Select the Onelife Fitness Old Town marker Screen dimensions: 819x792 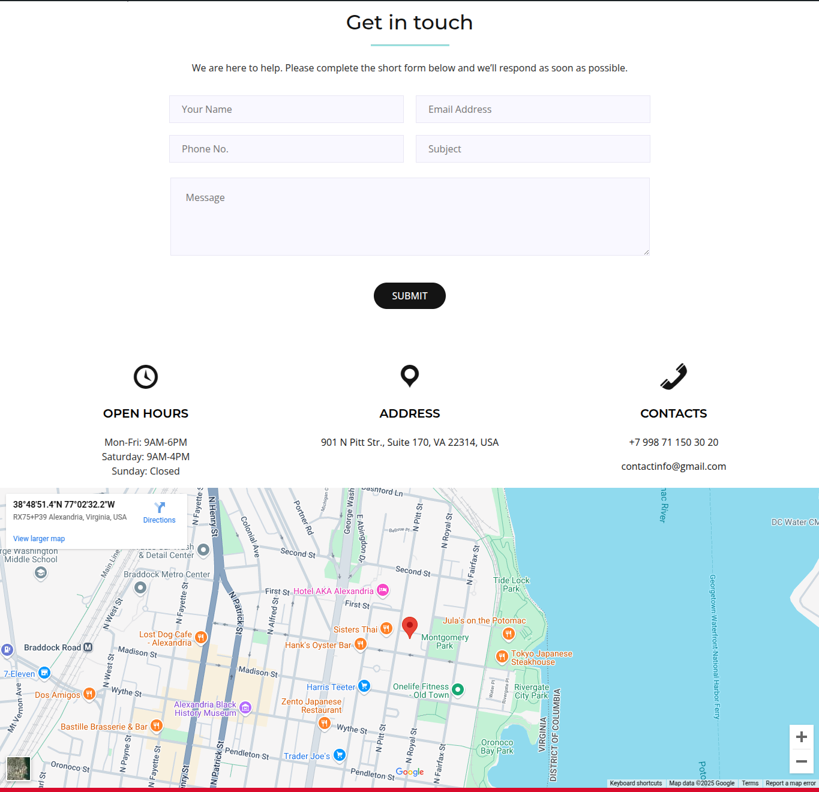[x=458, y=689]
